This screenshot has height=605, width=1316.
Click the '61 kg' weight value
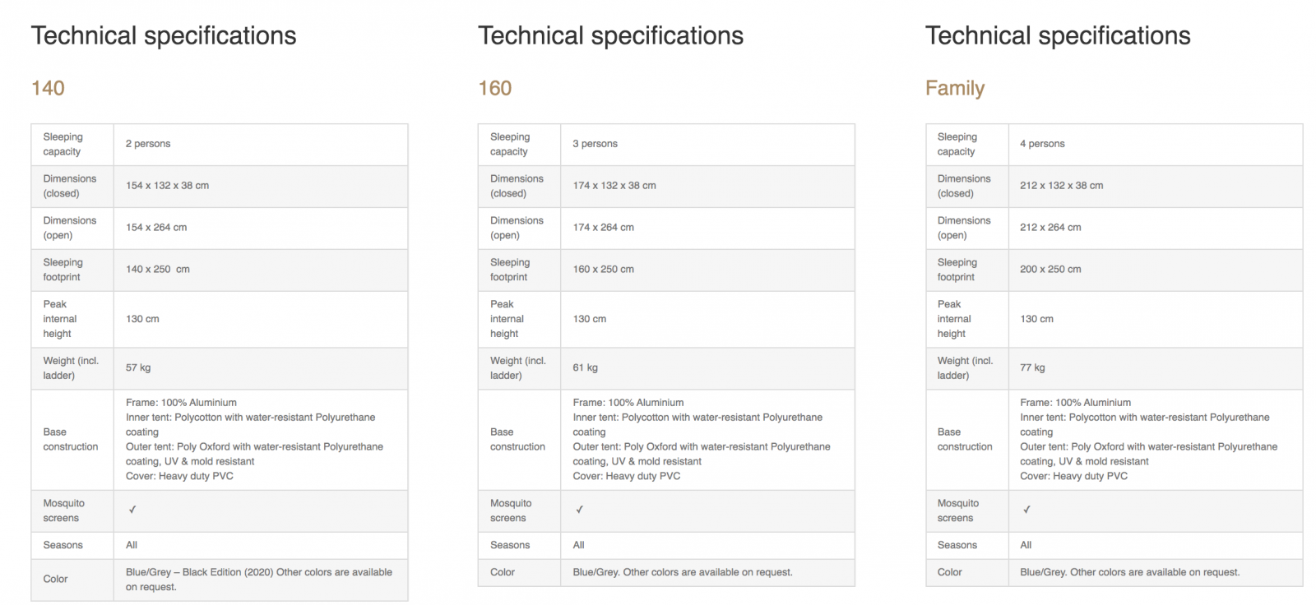click(x=586, y=368)
